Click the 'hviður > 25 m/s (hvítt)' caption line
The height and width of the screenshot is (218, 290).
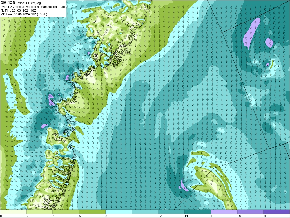click(33, 7)
